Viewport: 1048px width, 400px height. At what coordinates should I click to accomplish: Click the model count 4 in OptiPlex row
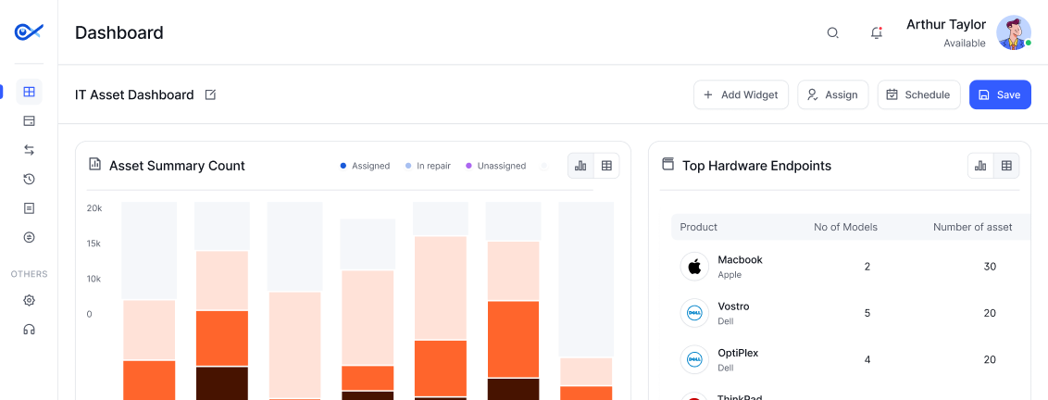867,360
